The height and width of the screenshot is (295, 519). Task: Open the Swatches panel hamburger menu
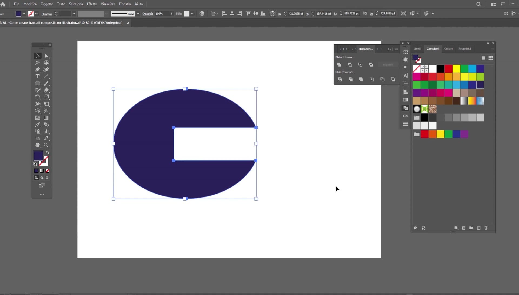click(x=492, y=49)
